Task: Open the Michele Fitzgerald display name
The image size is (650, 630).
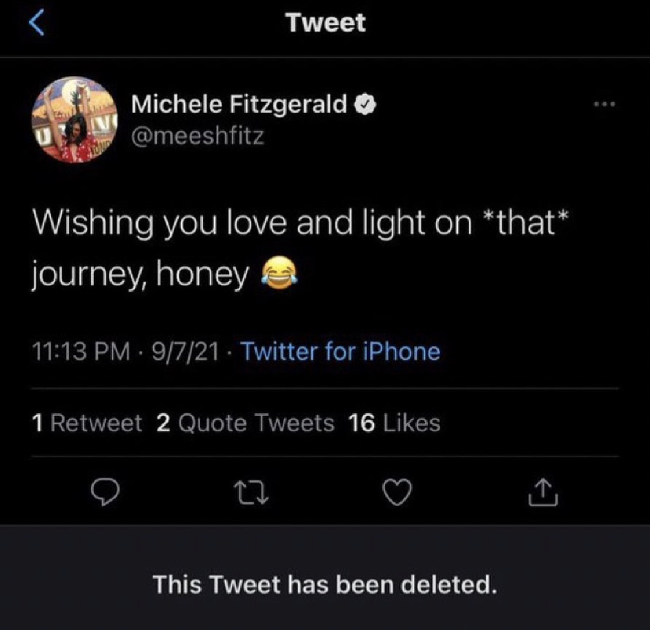Action: click(x=239, y=103)
